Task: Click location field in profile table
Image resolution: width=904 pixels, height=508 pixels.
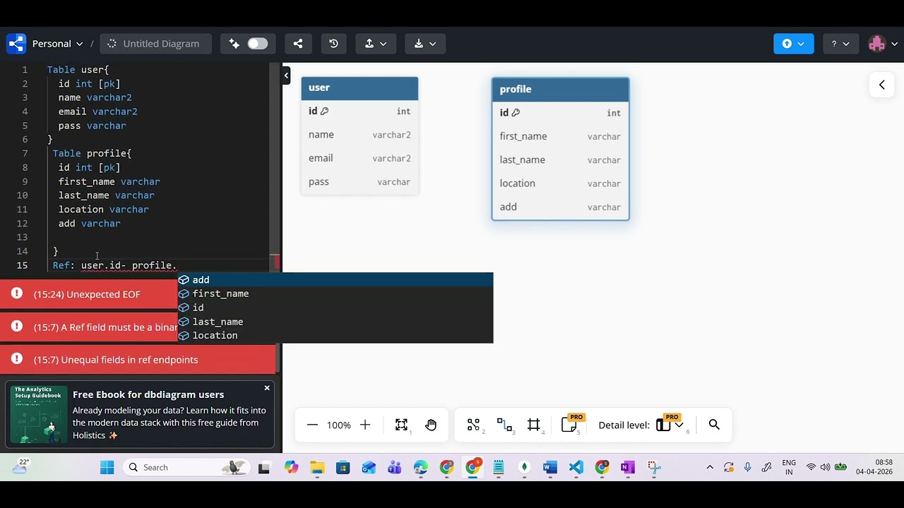Action: click(560, 183)
